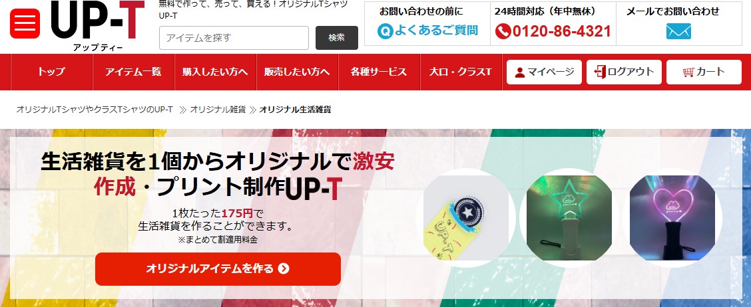The image size is (751, 307).
Task: Click the phone icon beside 0120-86-4321
Action: click(503, 31)
